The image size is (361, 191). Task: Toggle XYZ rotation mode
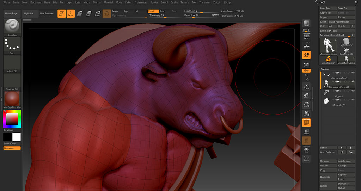coord(306,71)
